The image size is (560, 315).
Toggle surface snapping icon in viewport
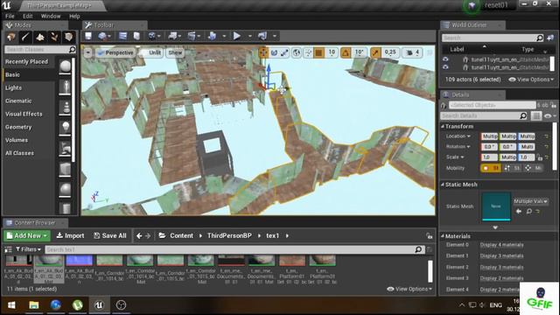(308, 52)
